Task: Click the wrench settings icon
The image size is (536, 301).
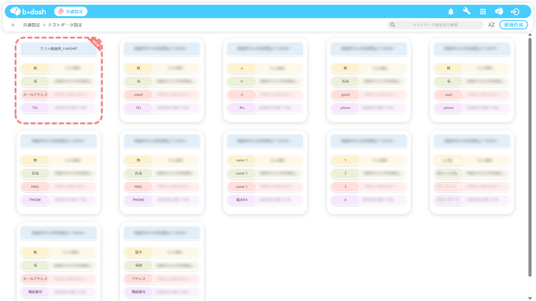Action: click(466, 12)
